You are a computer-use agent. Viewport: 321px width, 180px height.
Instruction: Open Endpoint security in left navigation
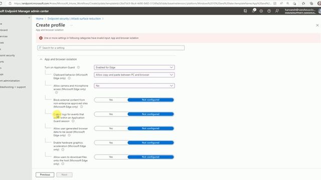pyautogui.click(x=8, y=55)
